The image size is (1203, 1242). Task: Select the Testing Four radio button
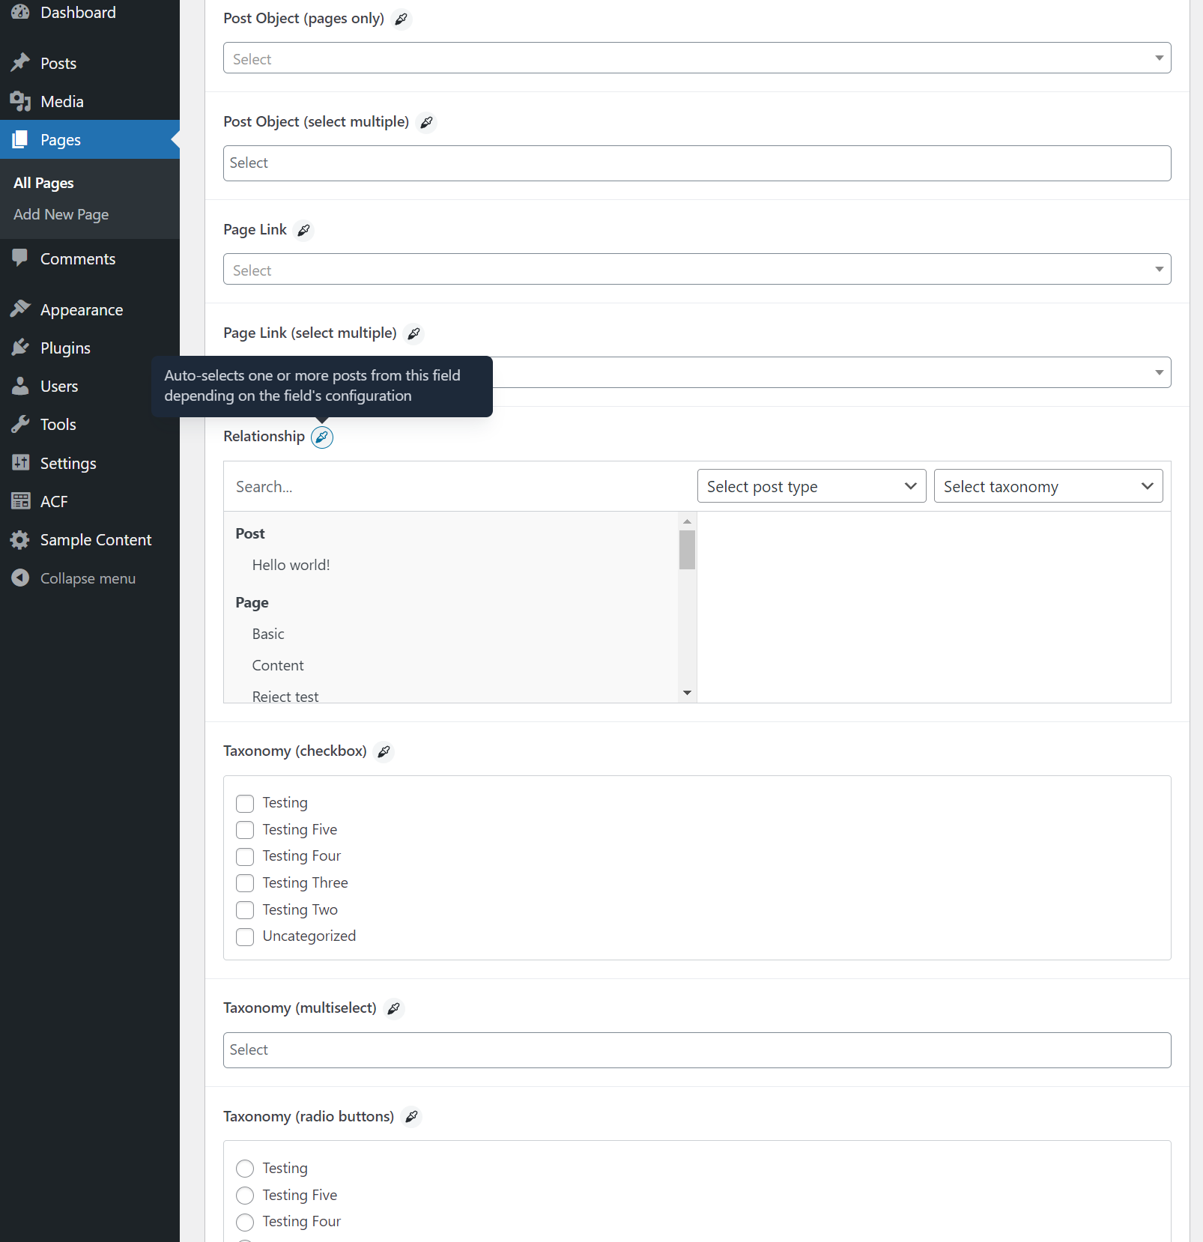[x=245, y=1222]
